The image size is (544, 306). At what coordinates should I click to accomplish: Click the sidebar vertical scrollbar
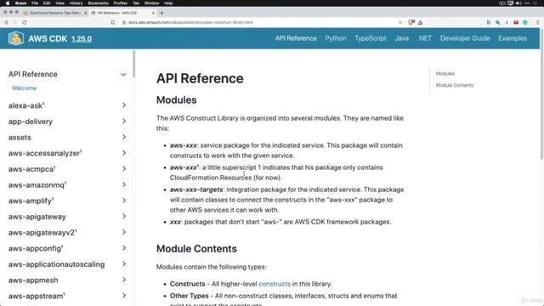point(133,65)
